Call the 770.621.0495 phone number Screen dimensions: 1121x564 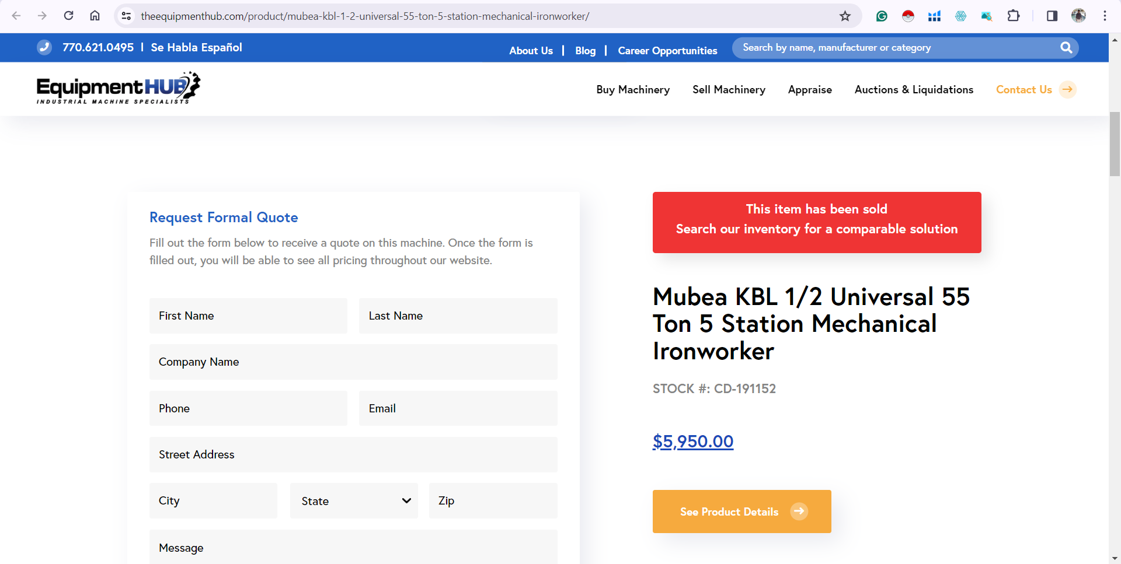coord(98,47)
